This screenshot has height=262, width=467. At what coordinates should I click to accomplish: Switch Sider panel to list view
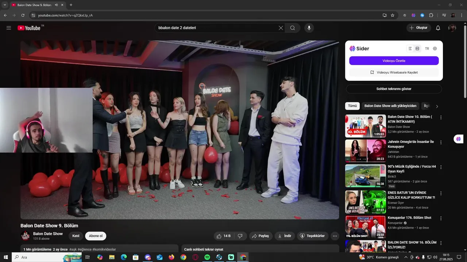tap(410, 48)
